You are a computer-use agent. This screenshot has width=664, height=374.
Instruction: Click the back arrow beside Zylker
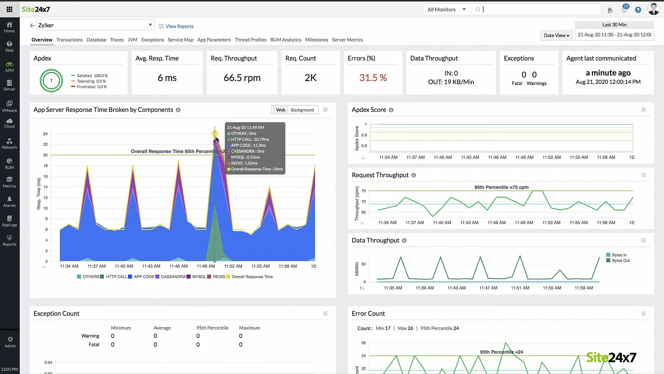32,25
